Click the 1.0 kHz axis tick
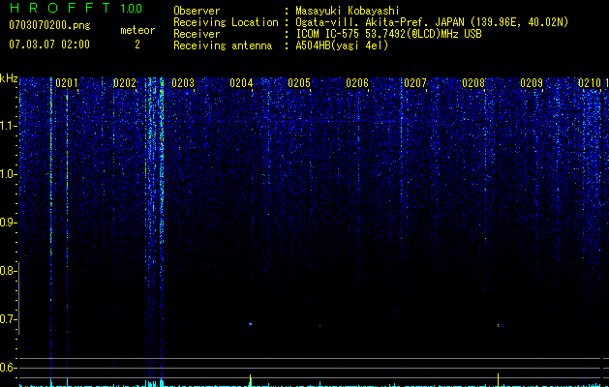 [x=8, y=174]
